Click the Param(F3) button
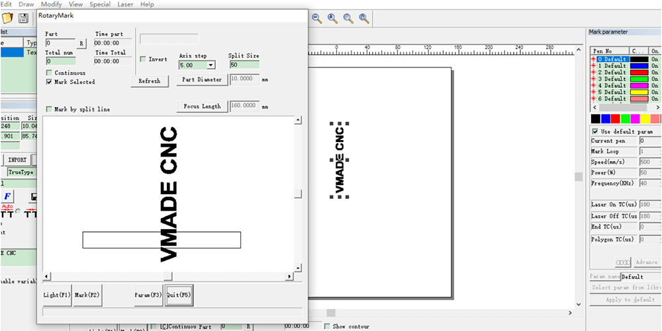Screen dimensions: 662x331 [148, 295]
